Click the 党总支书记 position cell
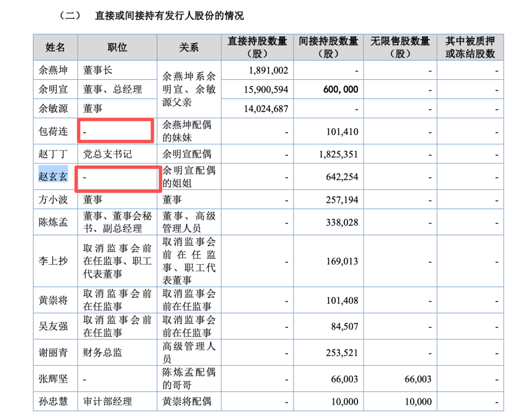Viewport: 517px width, 417px height. point(108,154)
